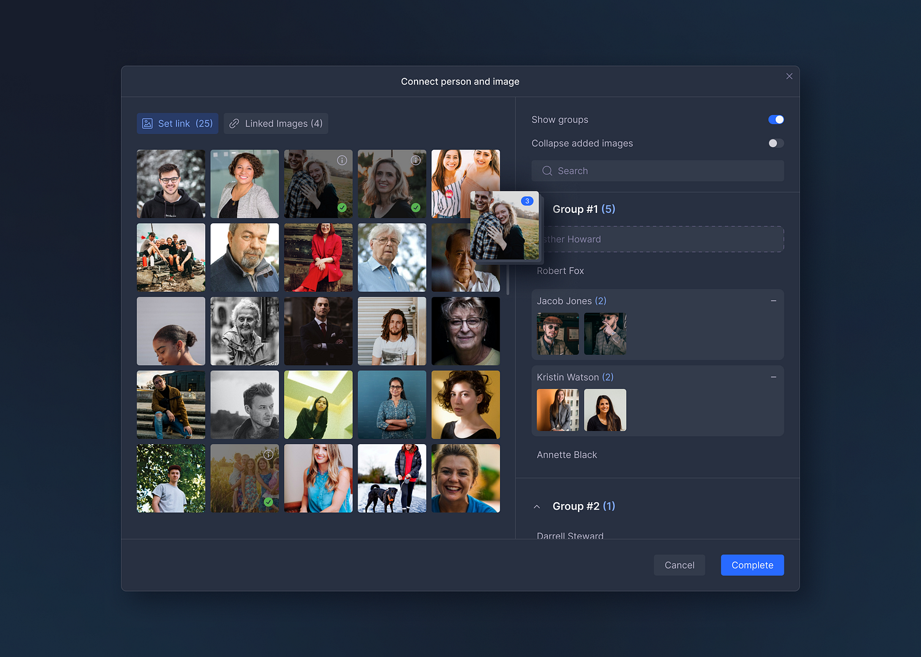Enable Collapse added images switch
Screen dimensions: 921x657
pos(776,143)
